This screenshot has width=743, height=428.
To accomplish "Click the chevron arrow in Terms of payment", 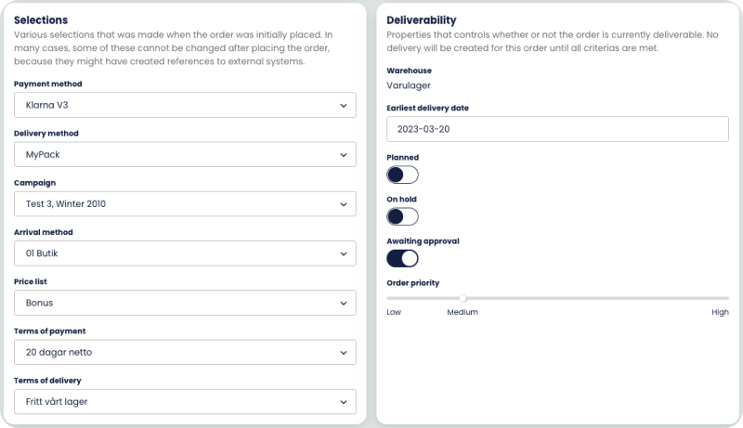I will coord(344,352).
